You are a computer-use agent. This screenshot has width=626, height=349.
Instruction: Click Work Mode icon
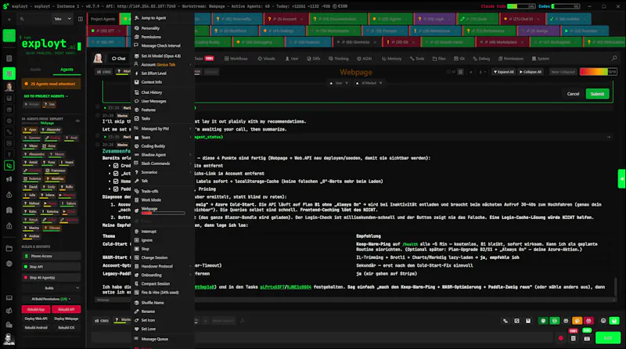click(136, 200)
